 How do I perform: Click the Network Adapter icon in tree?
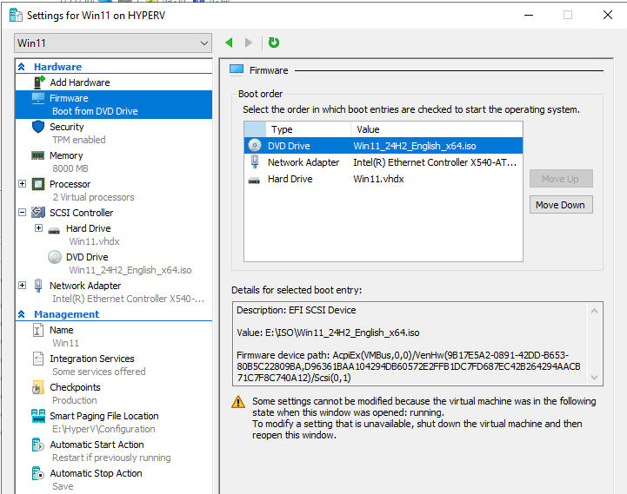pyautogui.click(x=38, y=286)
